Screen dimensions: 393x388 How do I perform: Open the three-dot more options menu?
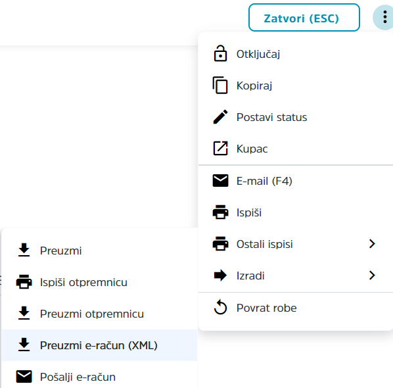tap(384, 18)
